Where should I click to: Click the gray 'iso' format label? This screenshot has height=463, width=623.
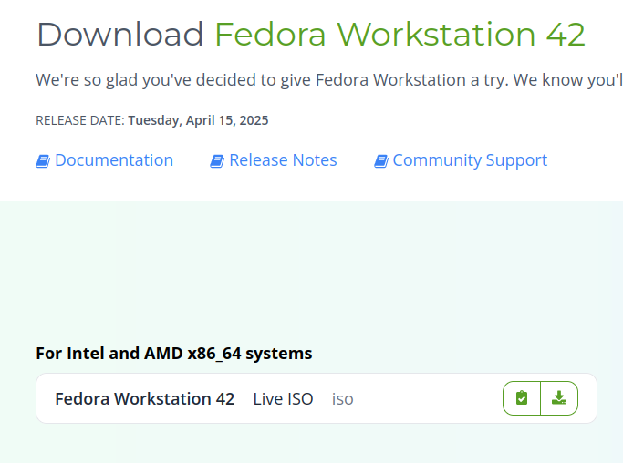[342, 399]
